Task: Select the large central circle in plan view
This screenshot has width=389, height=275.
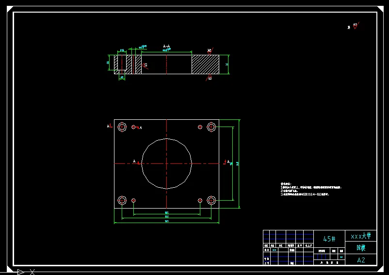Action: 166,163
